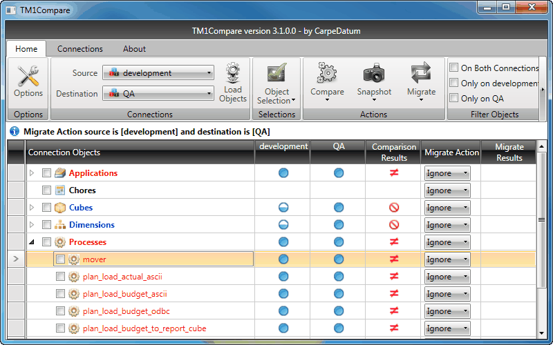
Task: Switch to the Connections tab
Action: click(x=80, y=48)
